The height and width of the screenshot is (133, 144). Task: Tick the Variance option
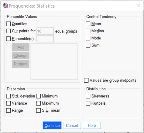[x=9, y=103]
